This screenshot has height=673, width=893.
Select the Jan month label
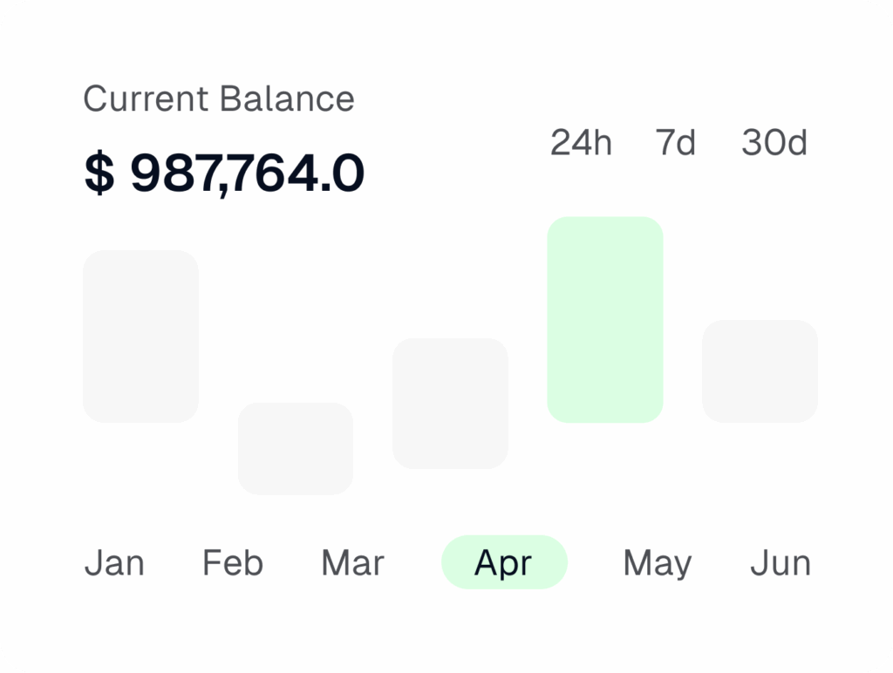coord(114,563)
